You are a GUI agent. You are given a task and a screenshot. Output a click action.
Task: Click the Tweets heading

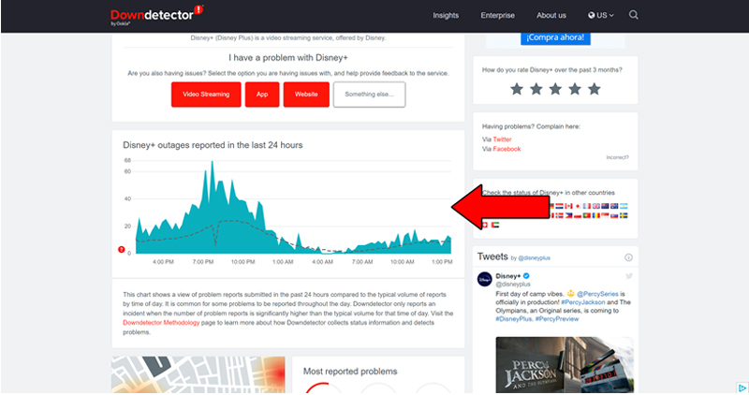click(x=492, y=257)
